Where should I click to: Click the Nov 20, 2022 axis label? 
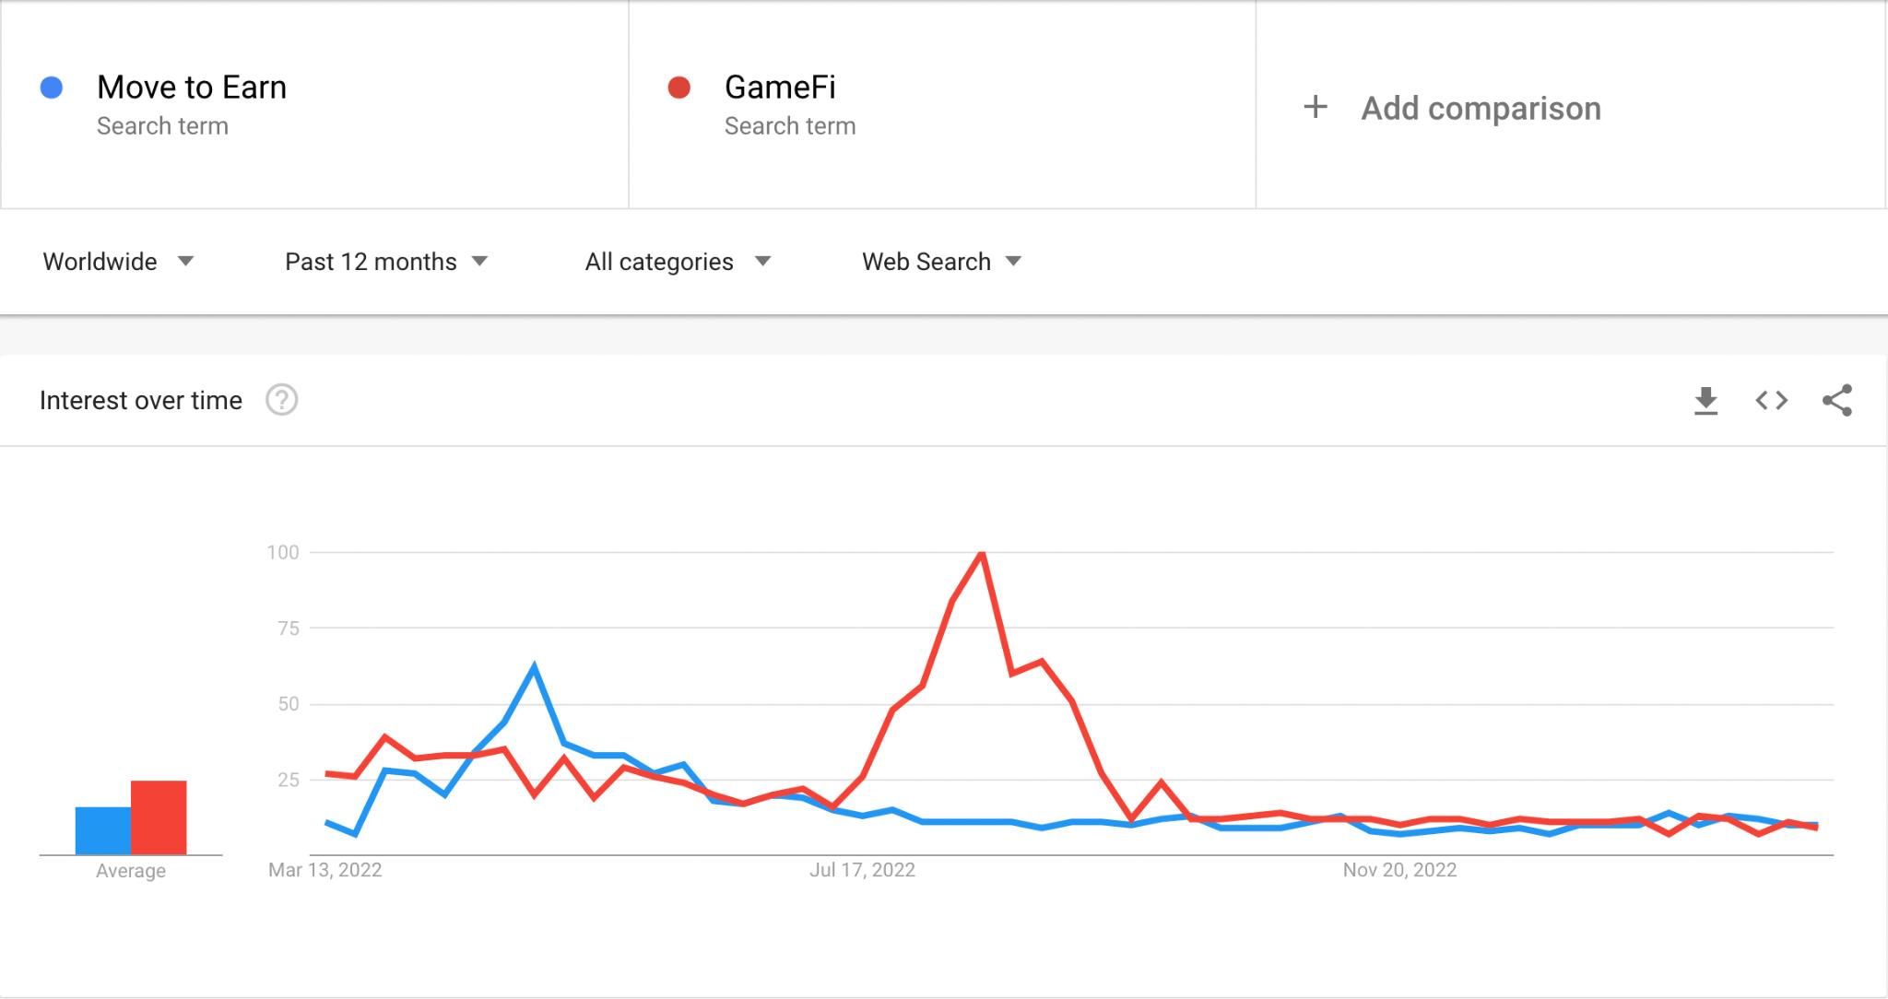click(x=1399, y=870)
